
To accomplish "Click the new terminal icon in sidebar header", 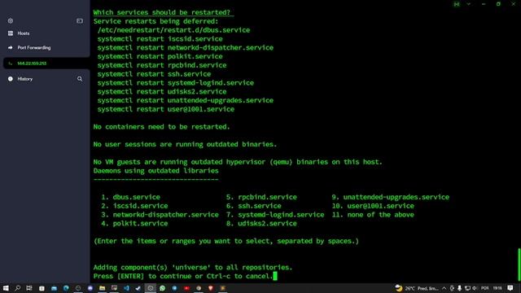I will [80, 21].
